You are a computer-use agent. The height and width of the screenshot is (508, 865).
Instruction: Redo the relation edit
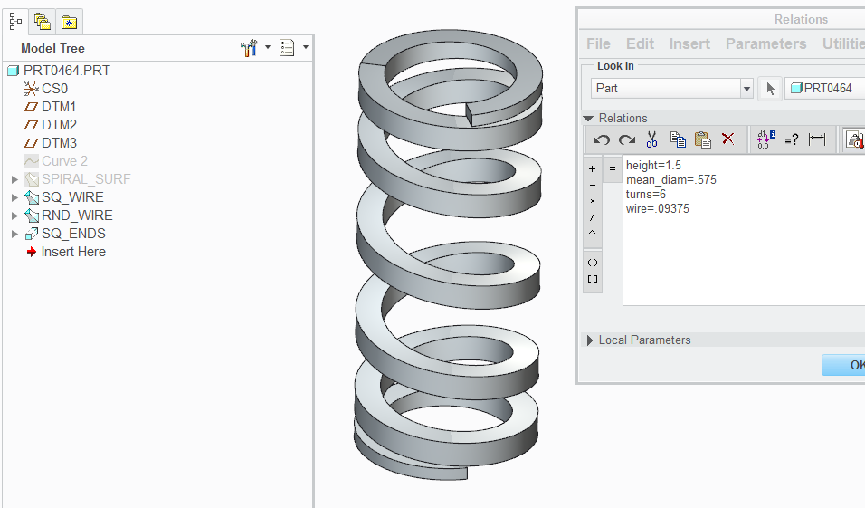click(x=627, y=139)
